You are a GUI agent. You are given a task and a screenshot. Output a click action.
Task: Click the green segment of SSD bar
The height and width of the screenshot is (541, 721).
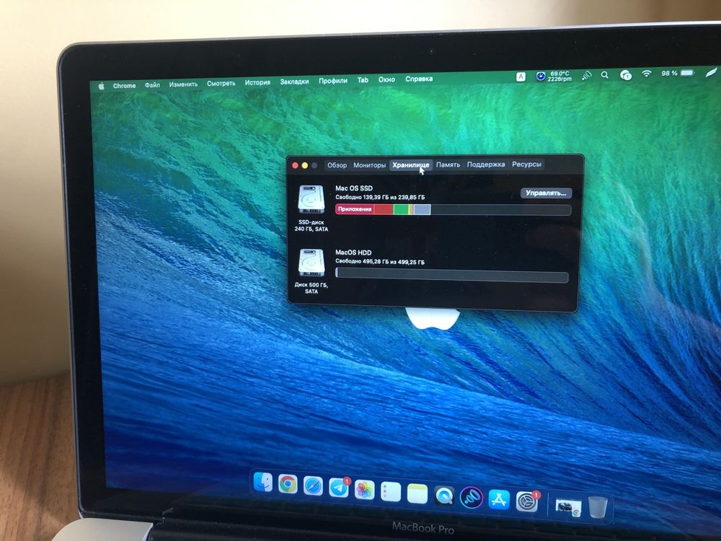point(401,209)
